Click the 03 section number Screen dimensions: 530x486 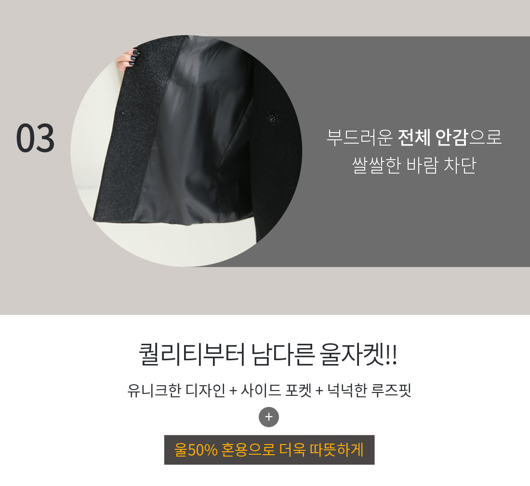click(35, 138)
